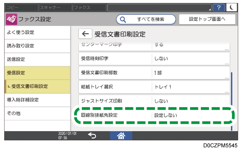Select the スキャナー tab
This screenshot has width=242, height=150.
pos(55,7)
